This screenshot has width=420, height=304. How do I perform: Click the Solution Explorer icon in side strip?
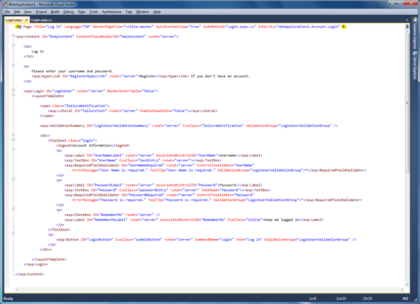[x=415, y=20]
